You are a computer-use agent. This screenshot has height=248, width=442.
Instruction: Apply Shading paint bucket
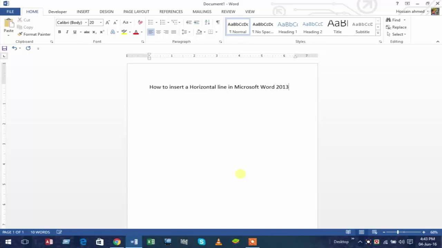[199, 32]
